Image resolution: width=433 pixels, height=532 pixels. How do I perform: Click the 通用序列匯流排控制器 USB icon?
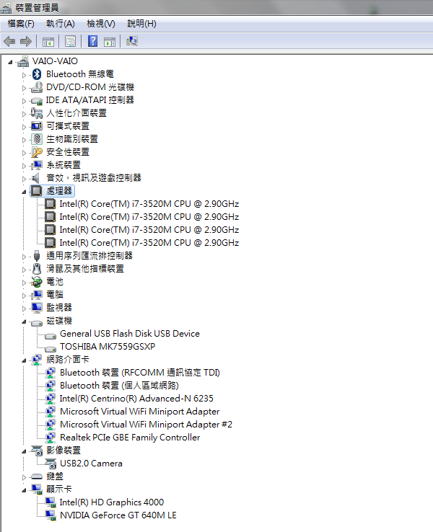coord(37,256)
